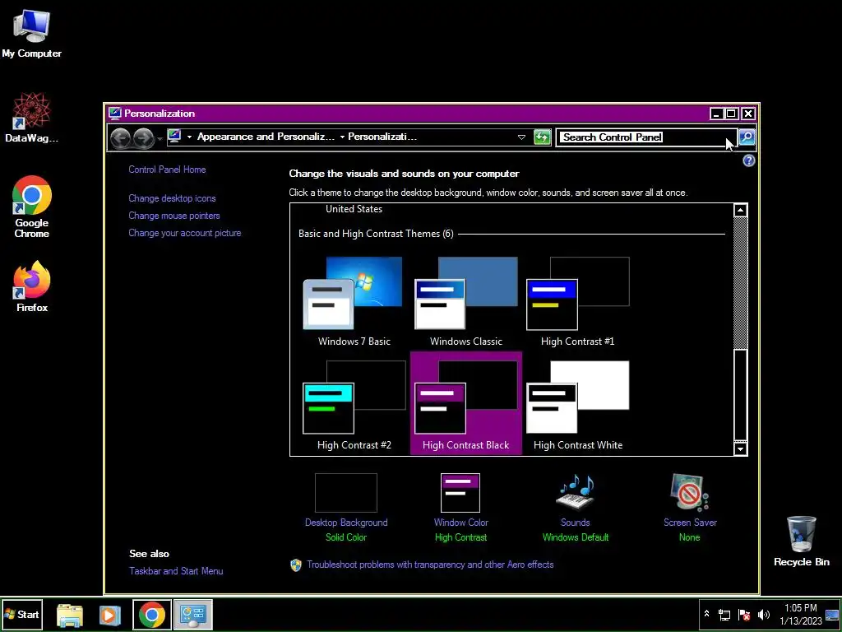Viewport: 842px width, 632px height.
Task: Expand dropdown arrow before Personalization breadcrumb
Action: [x=342, y=137]
